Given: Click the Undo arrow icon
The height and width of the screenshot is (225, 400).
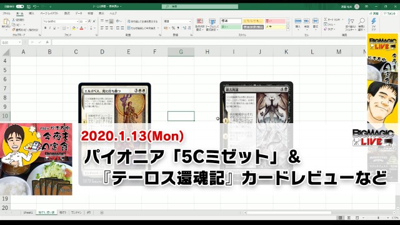Looking at the screenshot, I should [x=34, y=6].
